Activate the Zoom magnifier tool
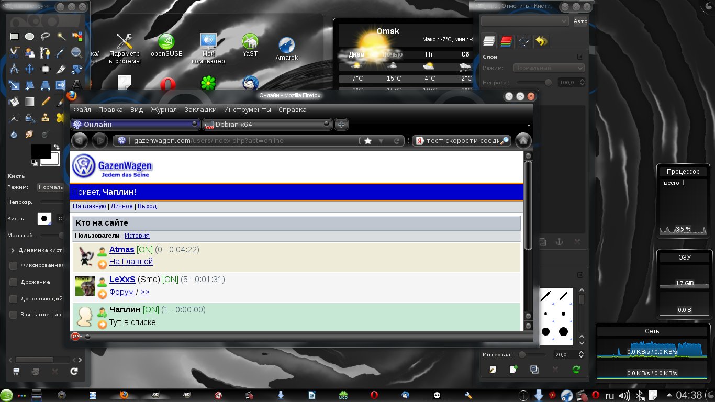 coord(77,52)
